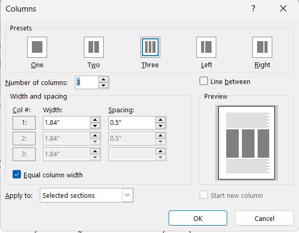Increase column 1 width
The height and width of the screenshot is (233, 299).
(x=95, y=120)
